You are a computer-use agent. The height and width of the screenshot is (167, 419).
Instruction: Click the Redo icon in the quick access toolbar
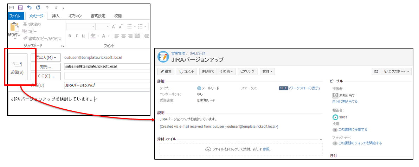38,7
